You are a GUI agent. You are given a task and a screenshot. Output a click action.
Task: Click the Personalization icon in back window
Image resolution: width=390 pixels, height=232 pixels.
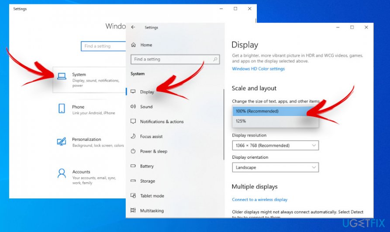click(62, 141)
